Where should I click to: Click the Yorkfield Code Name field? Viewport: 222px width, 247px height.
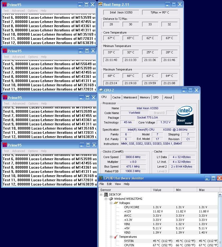pos(134,113)
